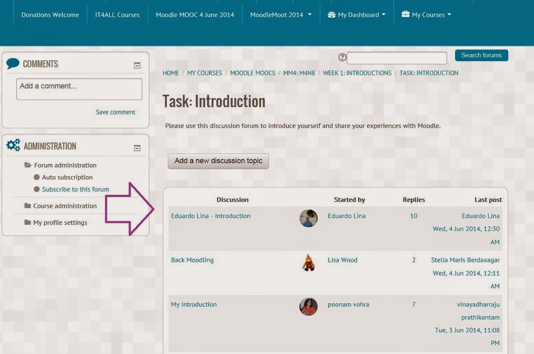Click the dashboard icon beside My Dashboard
The height and width of the screenshot is (354, 534).
coord(331,14)
